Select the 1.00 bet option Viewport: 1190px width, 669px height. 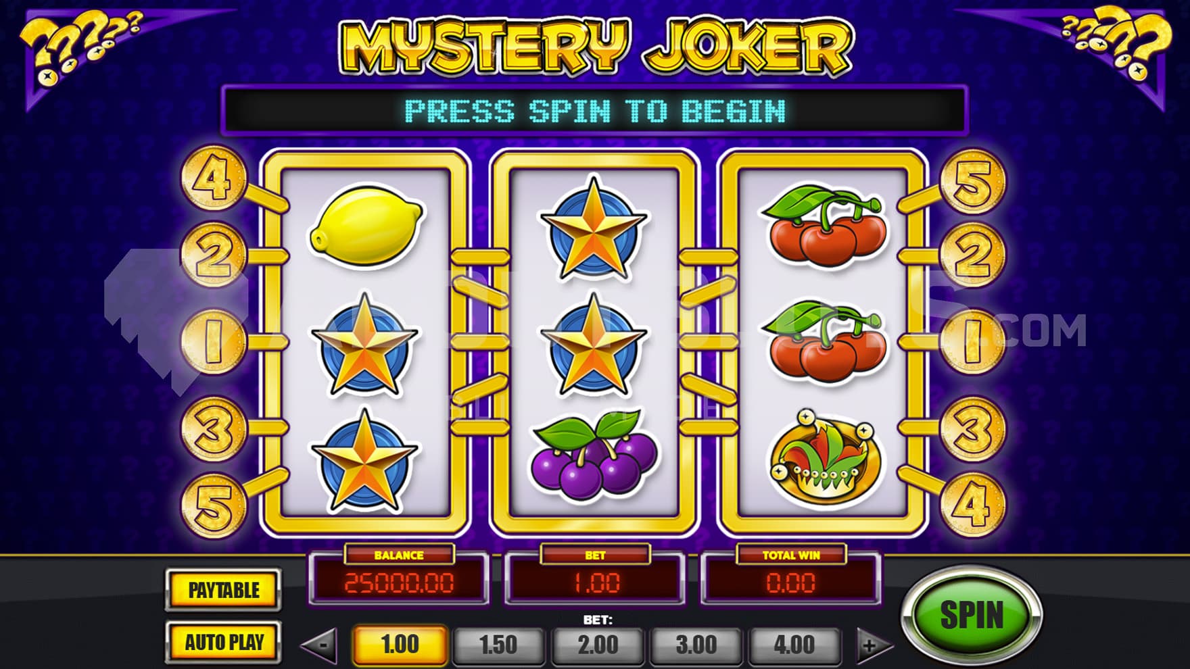(x=400, y=644)
